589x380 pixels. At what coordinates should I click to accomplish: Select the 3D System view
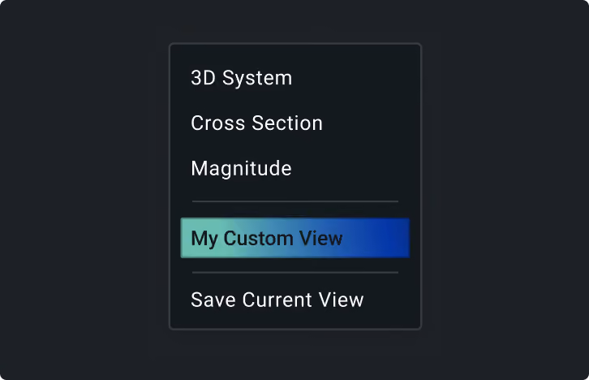(x=294, y=78)
